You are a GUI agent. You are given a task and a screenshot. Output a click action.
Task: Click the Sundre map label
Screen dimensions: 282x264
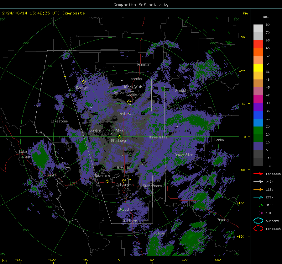click(x=95, y=130)
